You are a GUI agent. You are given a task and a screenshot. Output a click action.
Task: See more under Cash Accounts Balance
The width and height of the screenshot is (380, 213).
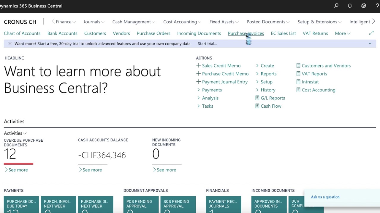(90, 170)
